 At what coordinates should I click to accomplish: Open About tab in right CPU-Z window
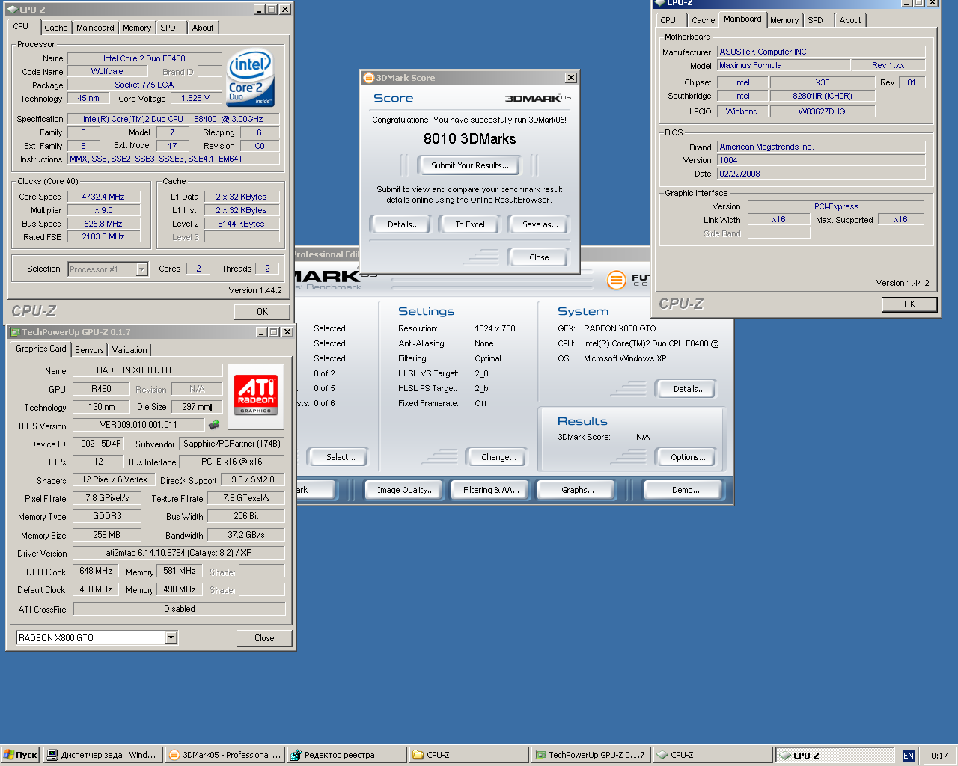coord(850,20)
